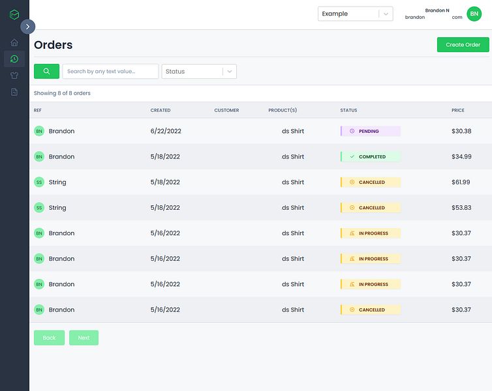Focus the search by text value field
This screenshot has width=492, height=391.
pyautogui.click(x=110, y=72)
